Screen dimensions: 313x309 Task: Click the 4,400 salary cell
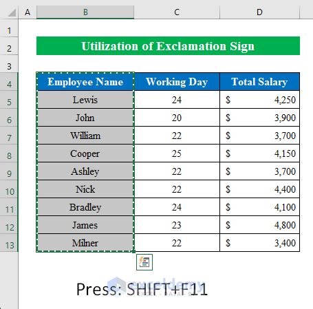click(x=259, y=189)
